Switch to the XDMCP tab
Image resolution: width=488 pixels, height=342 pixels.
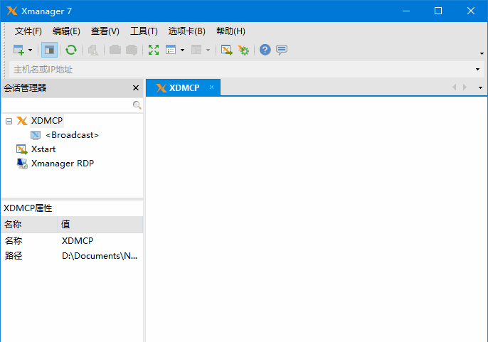pos(183,87)
